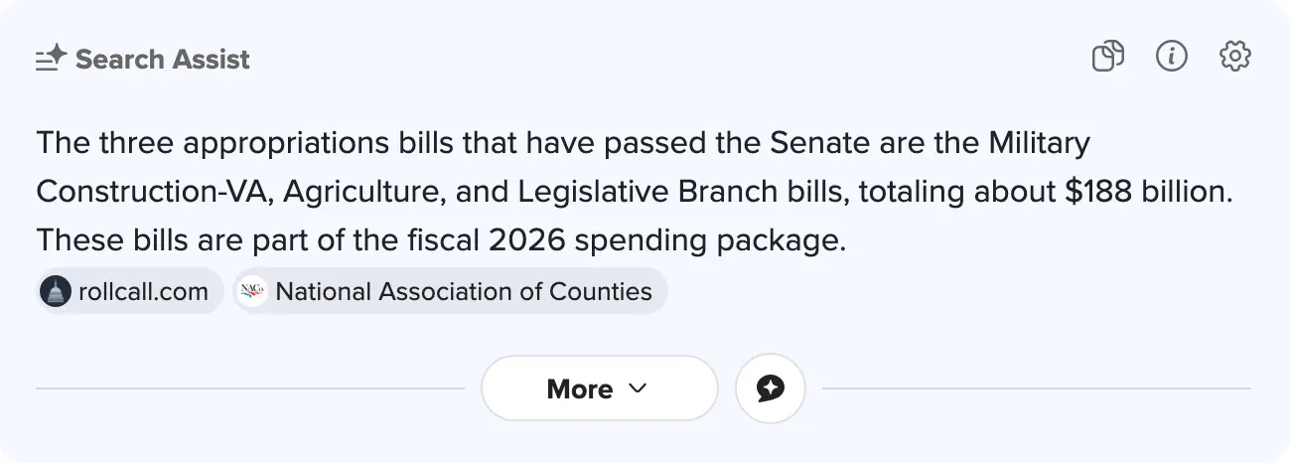Click the copy answer icon
The image size is (1291, 463).
click(1107, 57)
